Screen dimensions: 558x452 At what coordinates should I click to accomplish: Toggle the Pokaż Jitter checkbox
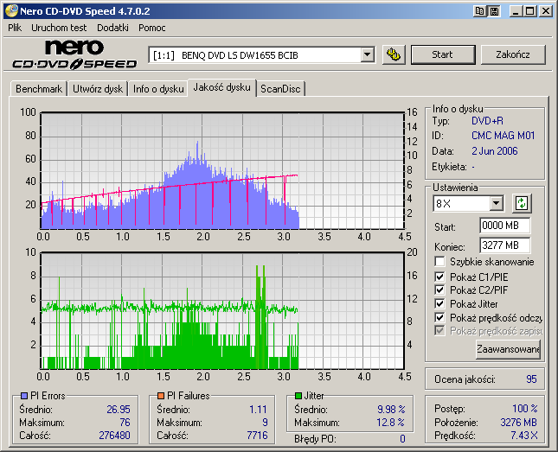439,303
